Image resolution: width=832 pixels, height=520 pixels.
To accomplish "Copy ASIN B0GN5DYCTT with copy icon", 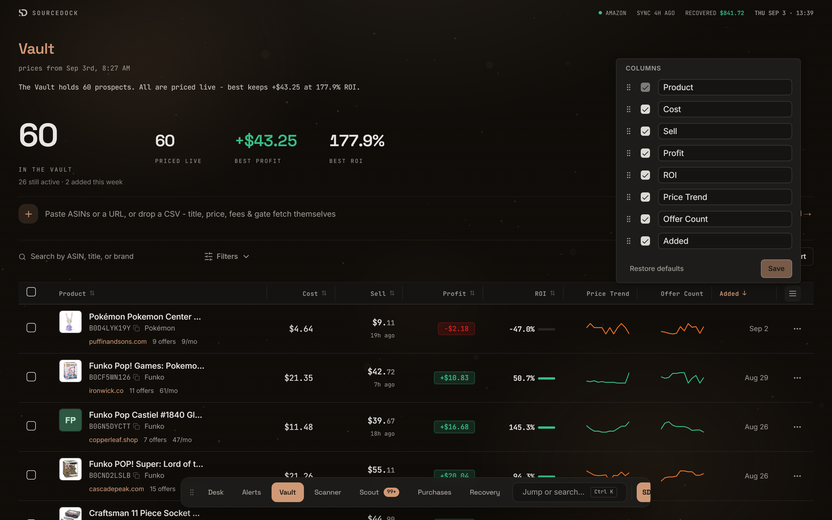I will [136, 426].
